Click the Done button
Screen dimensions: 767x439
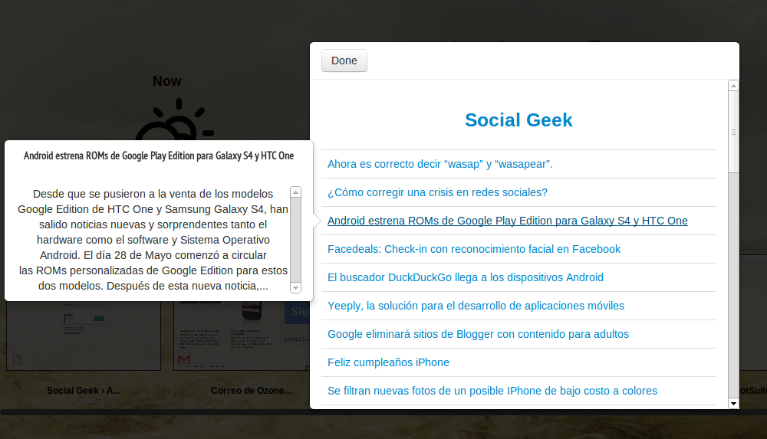tap(344, 61)
